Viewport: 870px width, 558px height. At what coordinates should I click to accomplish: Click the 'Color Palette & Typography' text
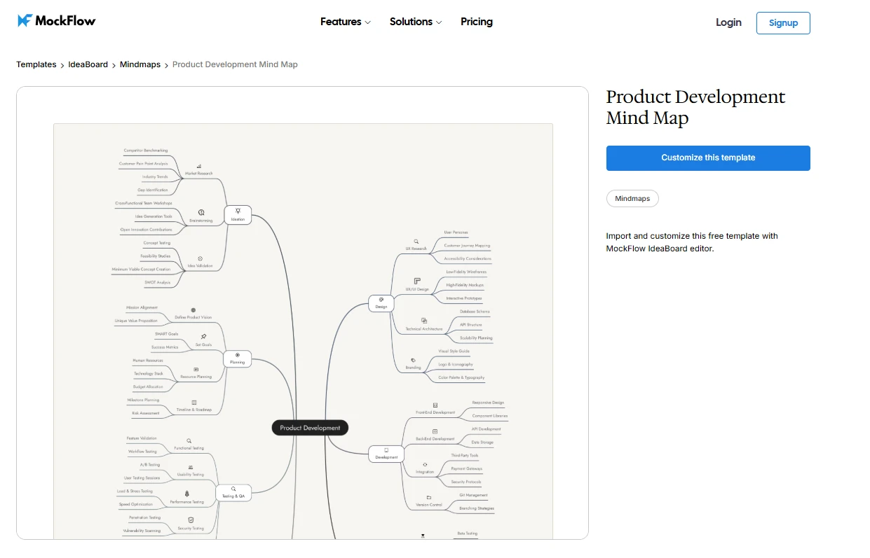(x=461, y=377)
